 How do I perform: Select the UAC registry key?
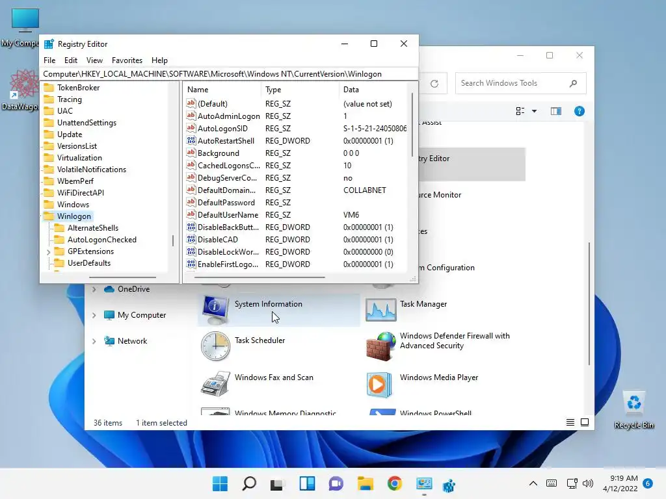coord(64,110)
